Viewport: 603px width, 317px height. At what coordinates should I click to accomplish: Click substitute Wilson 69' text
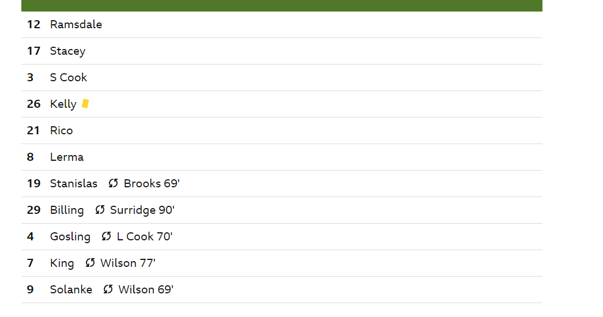(x=146, y=290)
